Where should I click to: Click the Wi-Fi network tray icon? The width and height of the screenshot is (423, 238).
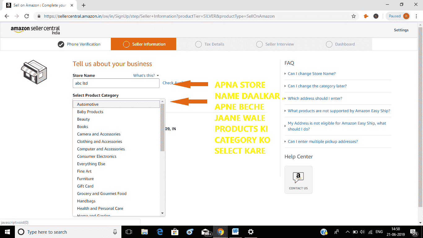pos(370,232)
